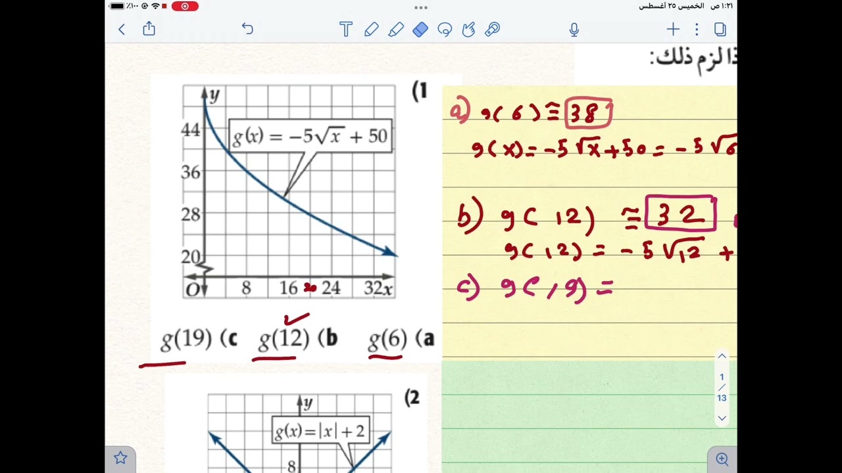Select the Highlighter tool
Viewport: 842px width, 473px height.
396,29
